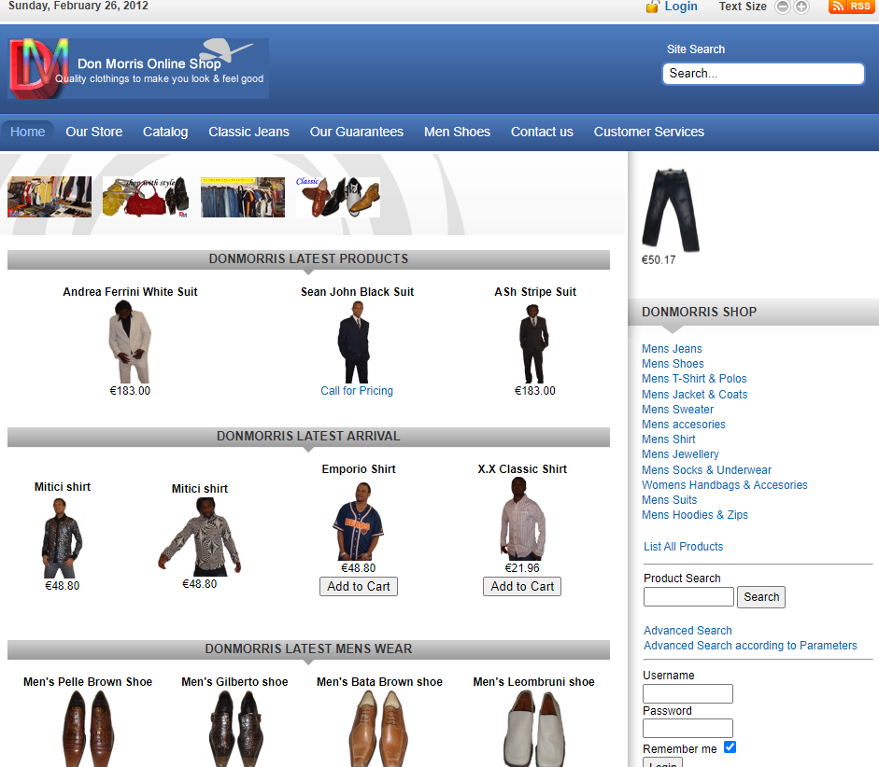
Task: Increase text size with plus icon
Action: [801, 7]
